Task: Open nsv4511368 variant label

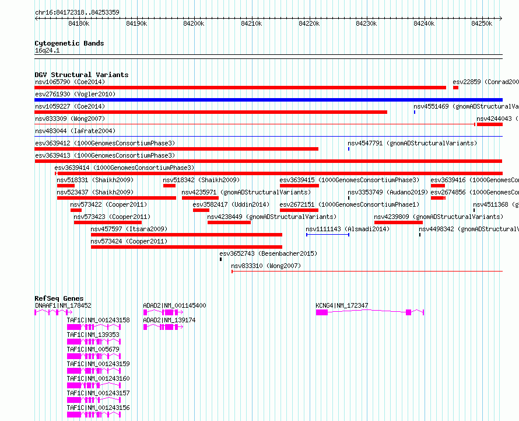Action: click(496, 204)
